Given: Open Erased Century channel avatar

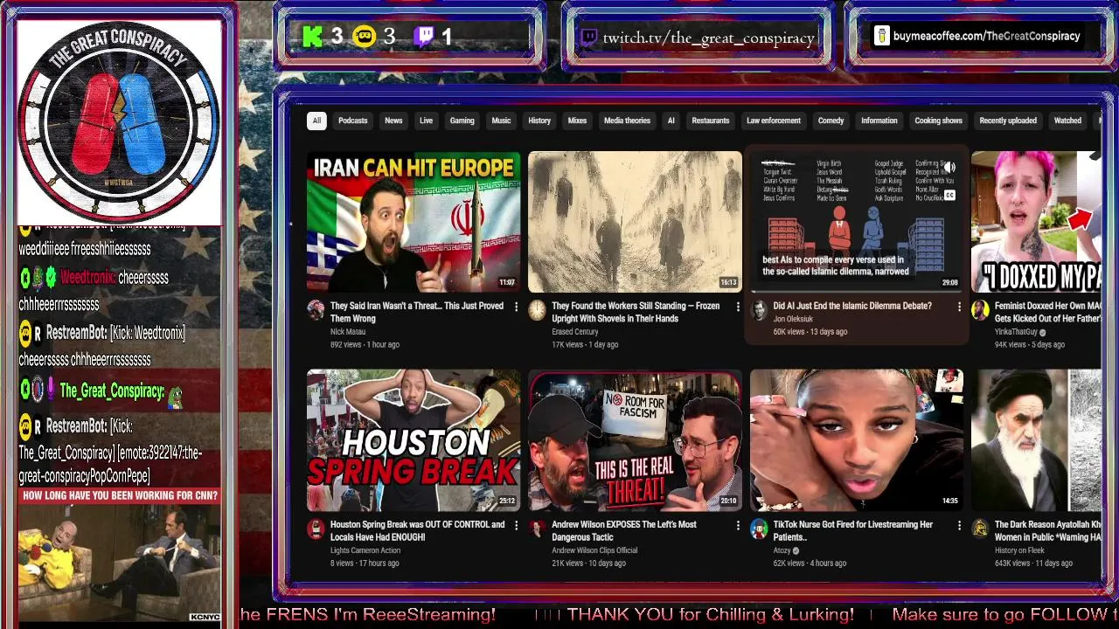Looking at the screenshot, I should coord(537,310).
